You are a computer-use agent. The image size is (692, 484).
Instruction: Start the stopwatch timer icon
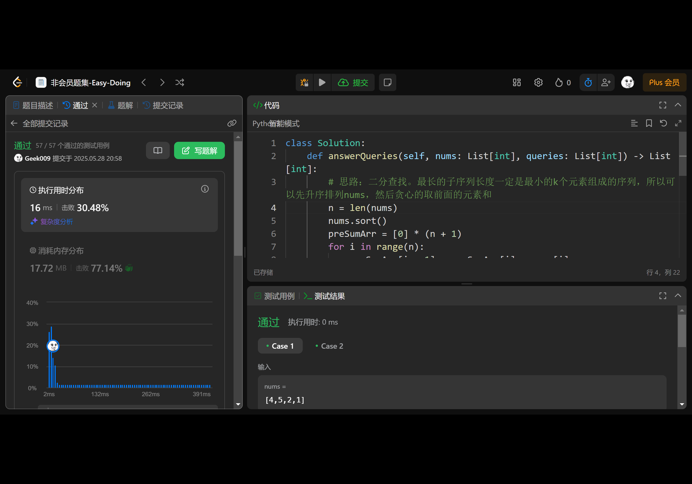click(588, 82)
